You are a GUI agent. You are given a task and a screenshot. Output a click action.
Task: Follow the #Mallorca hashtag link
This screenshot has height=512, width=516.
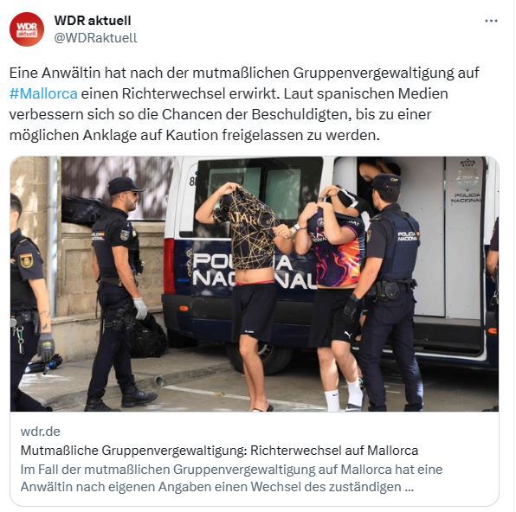click(x=43, y=93)
